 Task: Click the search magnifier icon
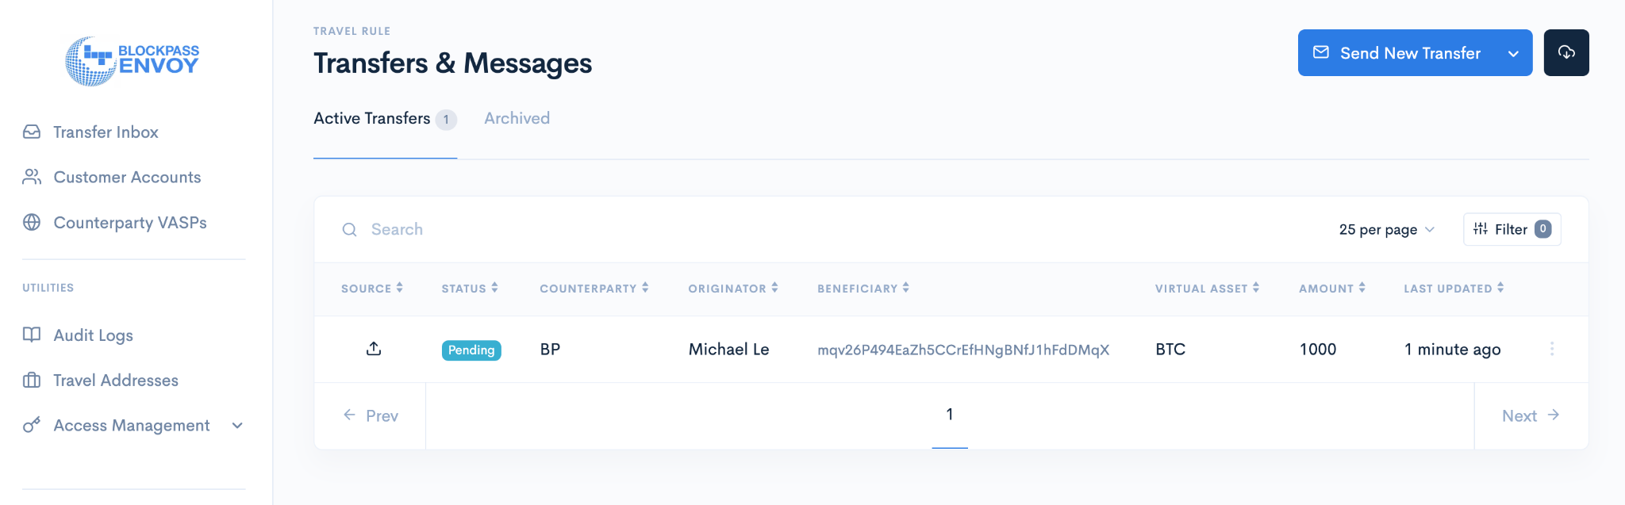pyautogui.click(x=349, y=230)
